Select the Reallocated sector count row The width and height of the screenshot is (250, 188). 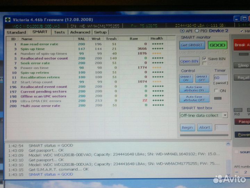91,58
